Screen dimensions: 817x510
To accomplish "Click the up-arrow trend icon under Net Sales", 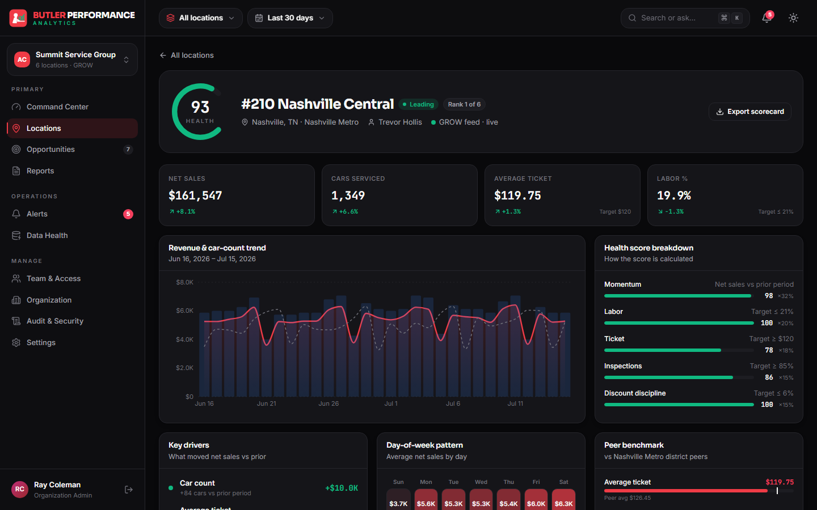I will click(x=172, y=212).
